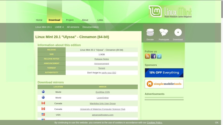Open the About menu
Image resolution: width=223 pixels, height=125 pixels.
[x=85, y=20]
